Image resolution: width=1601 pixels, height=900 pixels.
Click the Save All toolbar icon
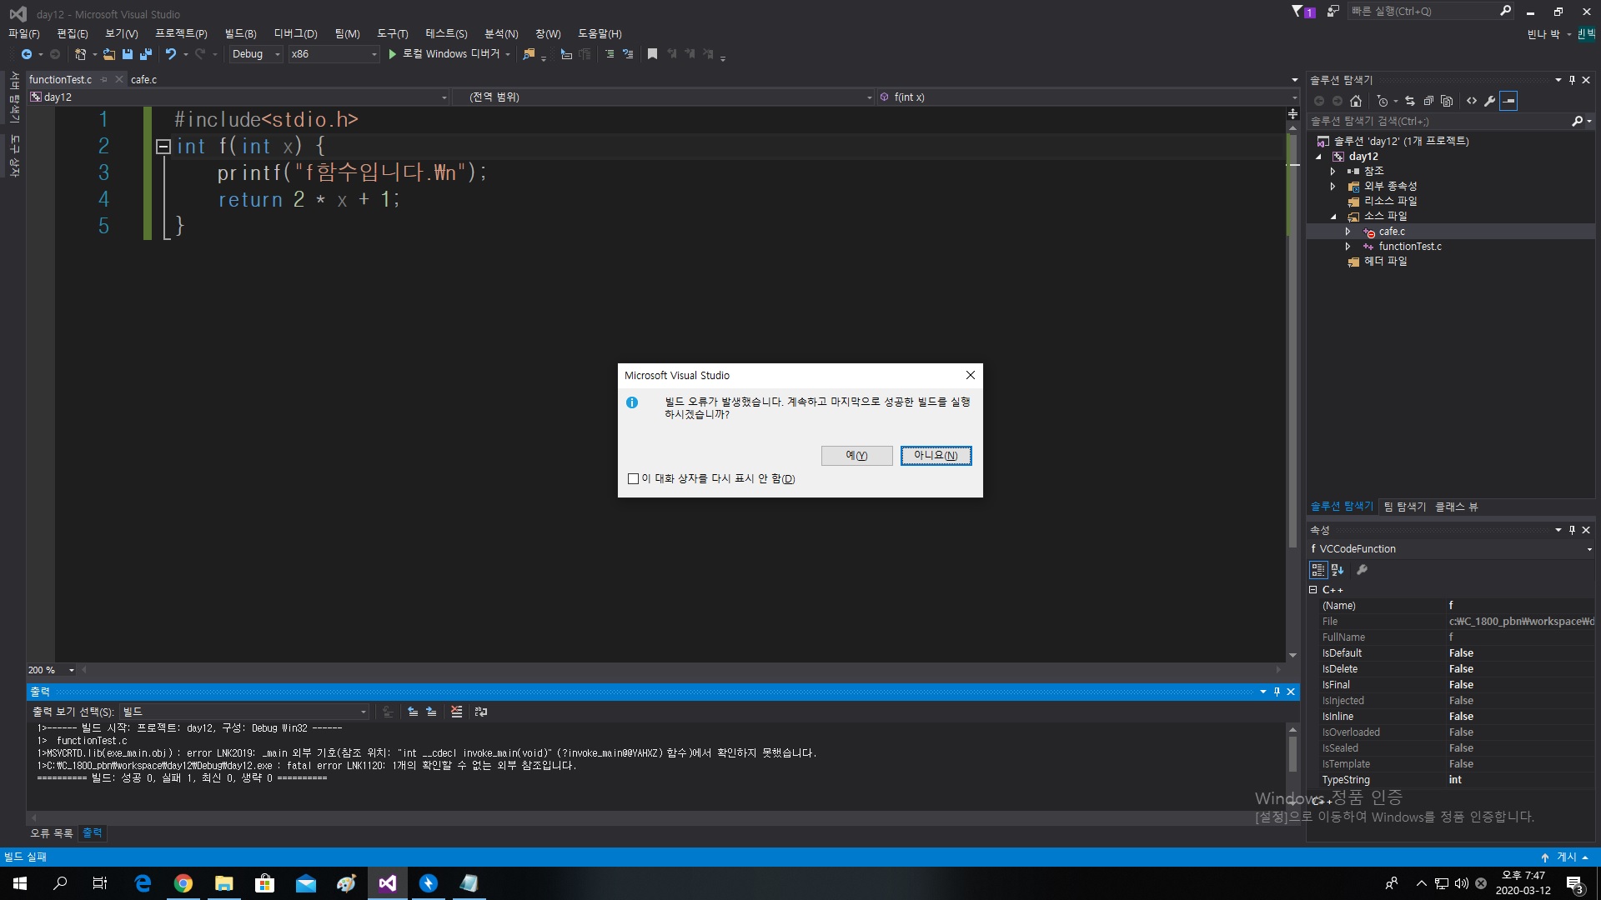(146, 54)
